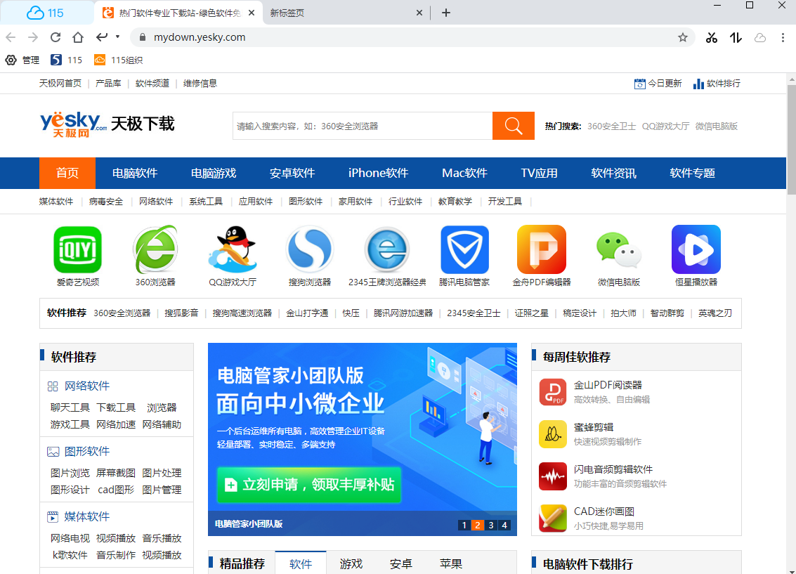Focus the software search input field
Viewport: 796px width, 574px height.
[363, 126]
